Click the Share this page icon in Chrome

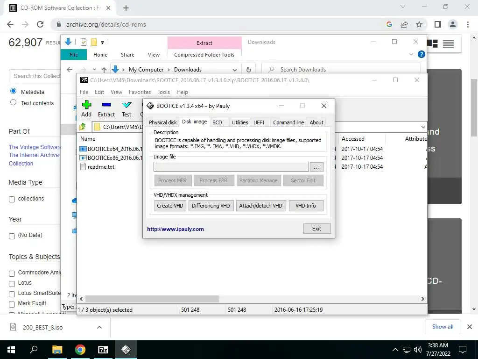[x=404, y=24]
